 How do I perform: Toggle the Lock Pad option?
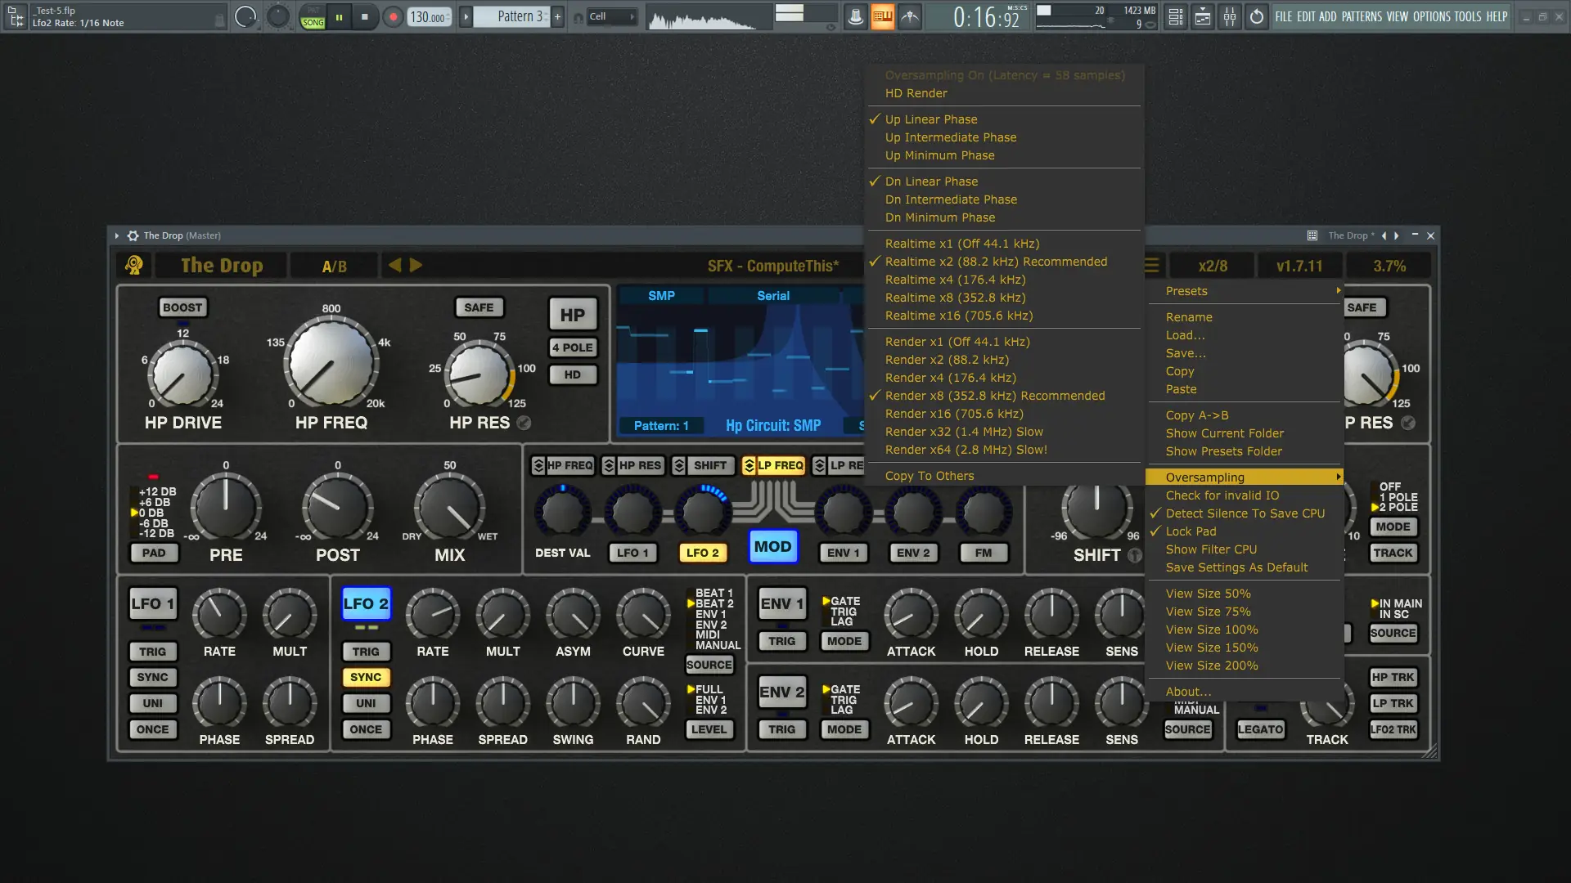coord(1191,531)
